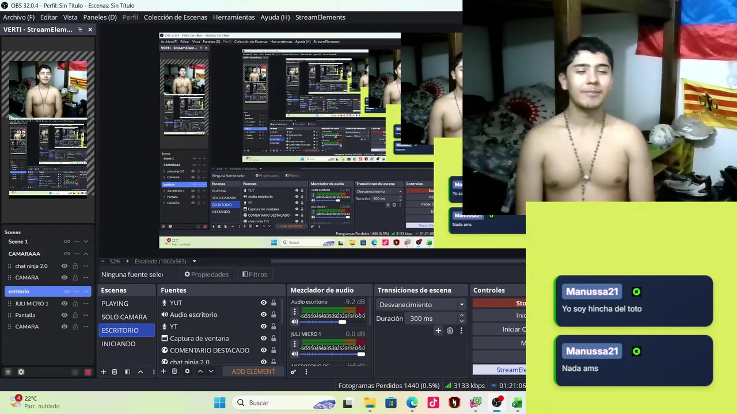
Task: Open Windows Start button
Action: 220,403
